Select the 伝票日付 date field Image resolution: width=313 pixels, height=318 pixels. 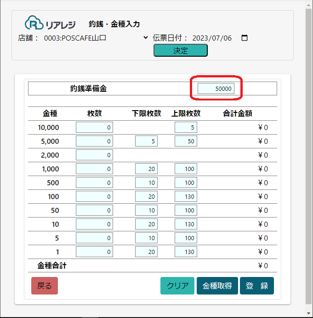coord(221,38)
